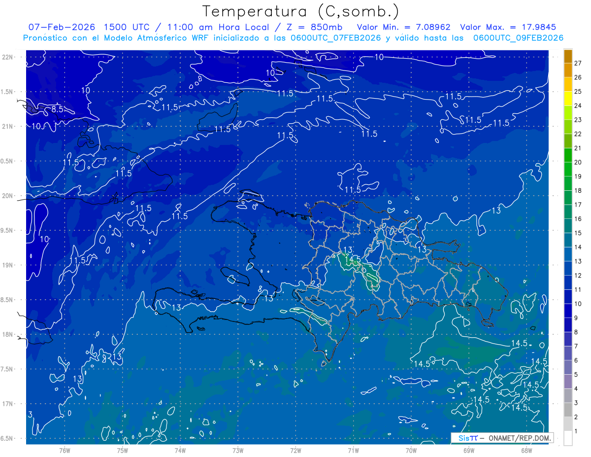The image size is (591, 457).
Task: Click the colorbar label "12"
Action: tap(578, 275)
